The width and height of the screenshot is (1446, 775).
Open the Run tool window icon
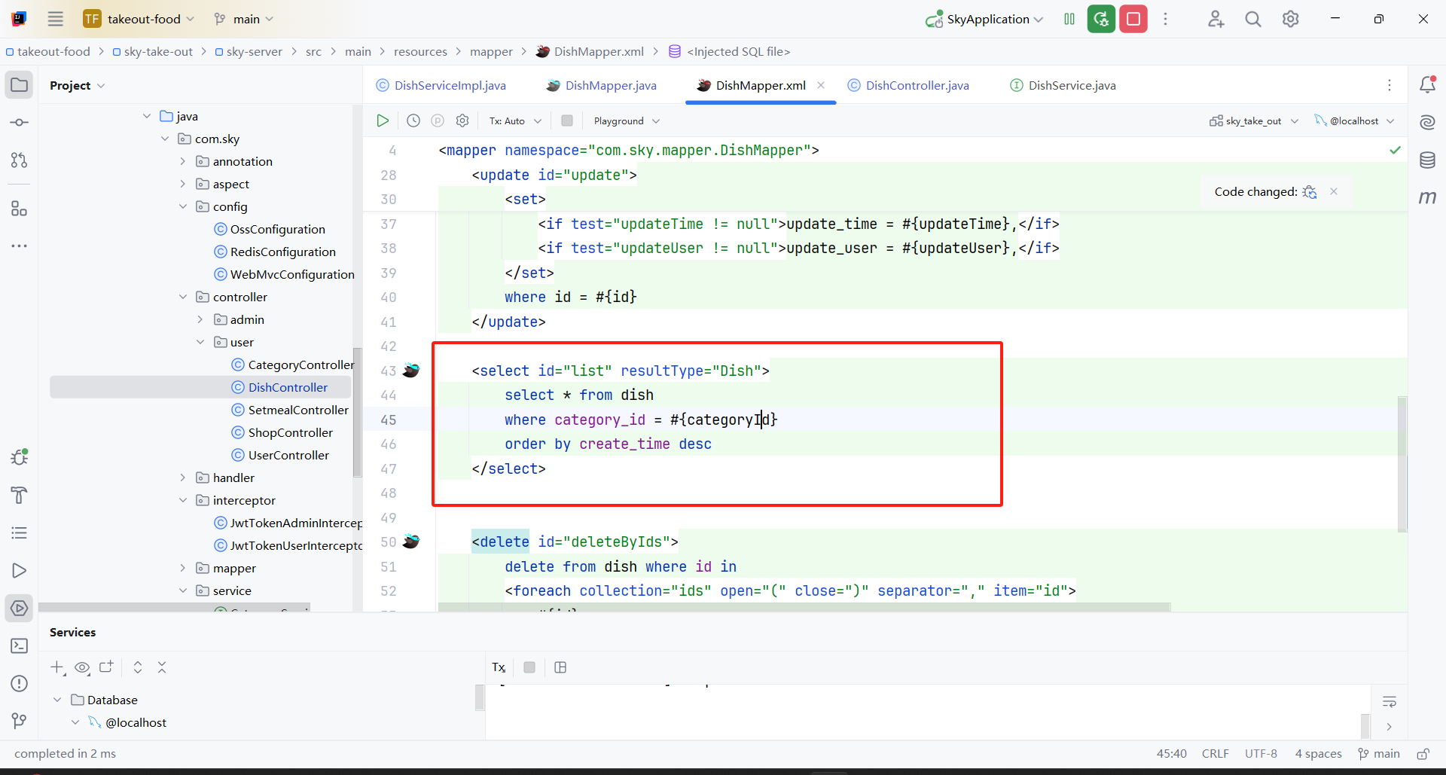point(20,571)
